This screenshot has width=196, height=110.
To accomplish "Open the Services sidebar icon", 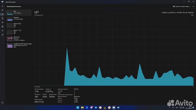I will tap(2, 34).
